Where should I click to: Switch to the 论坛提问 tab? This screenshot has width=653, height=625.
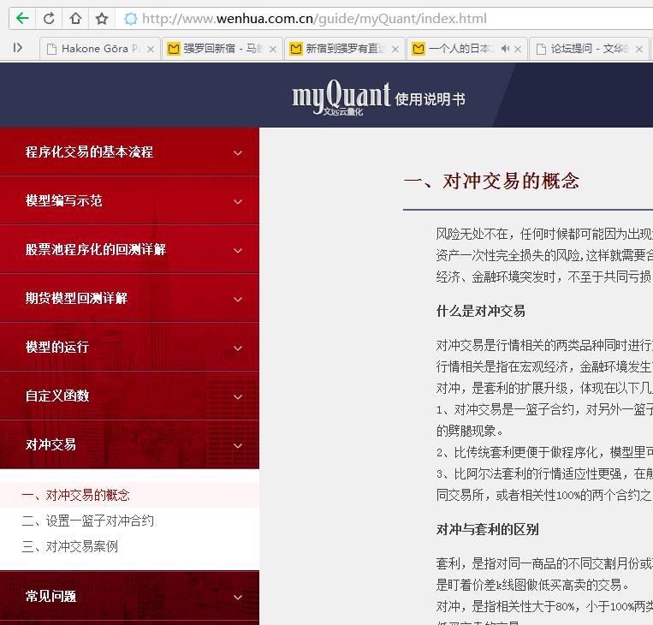click(582, 49)
